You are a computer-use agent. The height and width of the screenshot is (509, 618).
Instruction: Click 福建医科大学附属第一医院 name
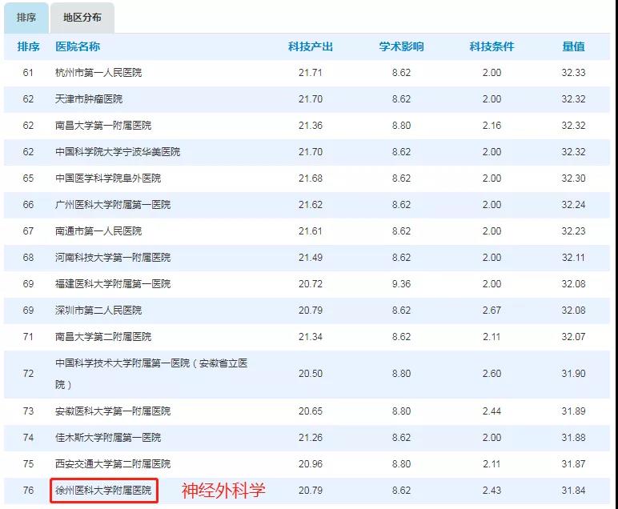[113, 284]
